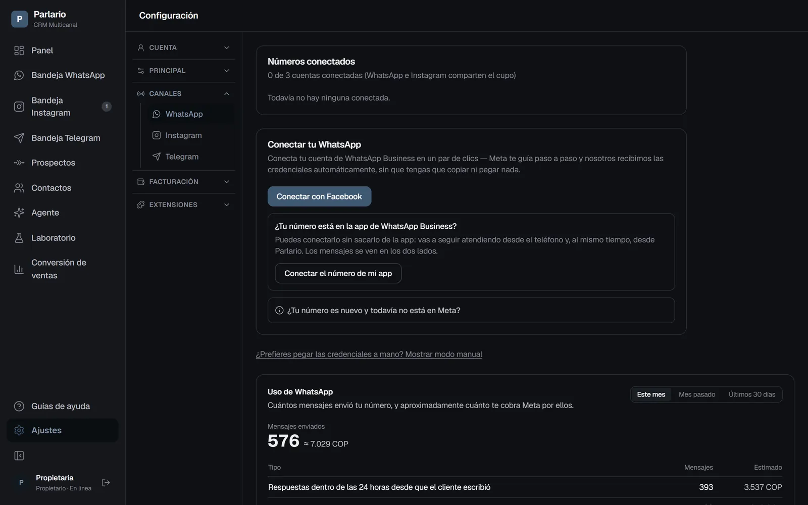Click the Laboratorio label
The height and width of the screenshot is (505, 808).
(x=54, y=238)
